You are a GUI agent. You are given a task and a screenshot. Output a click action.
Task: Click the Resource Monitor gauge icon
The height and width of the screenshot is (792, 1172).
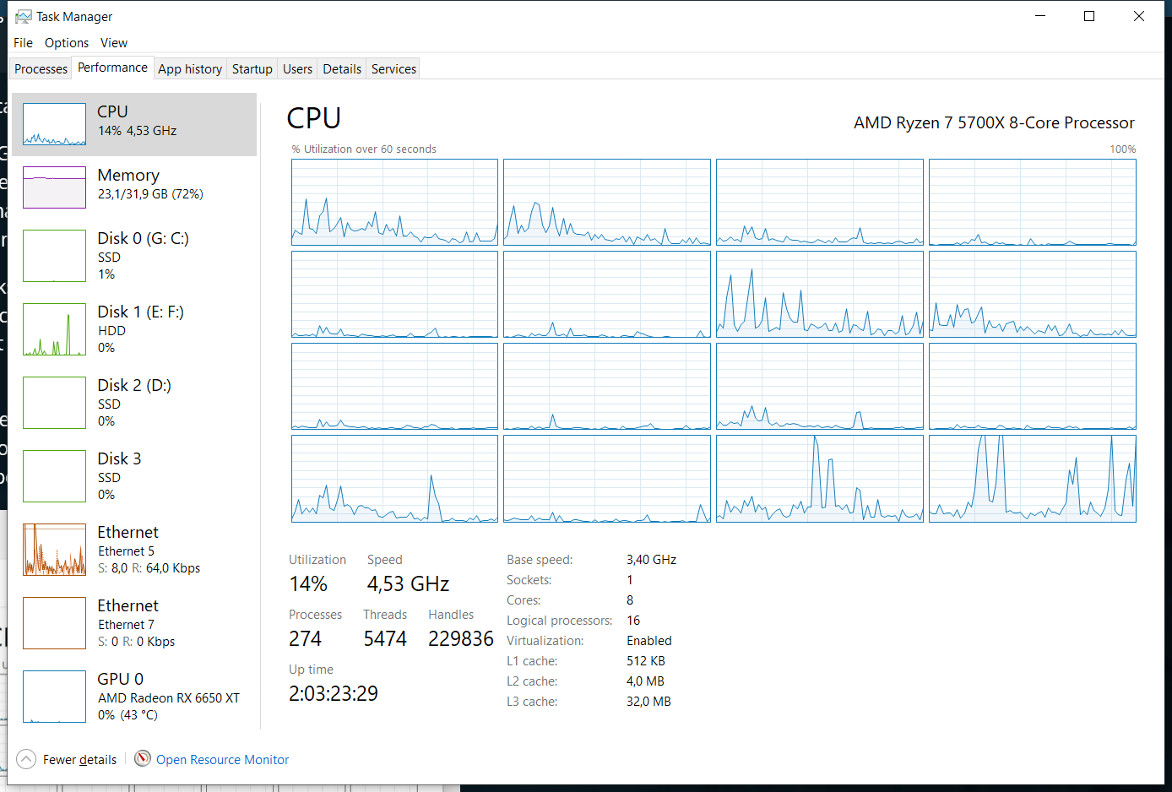pyautogui.click(x=143, y=759)
